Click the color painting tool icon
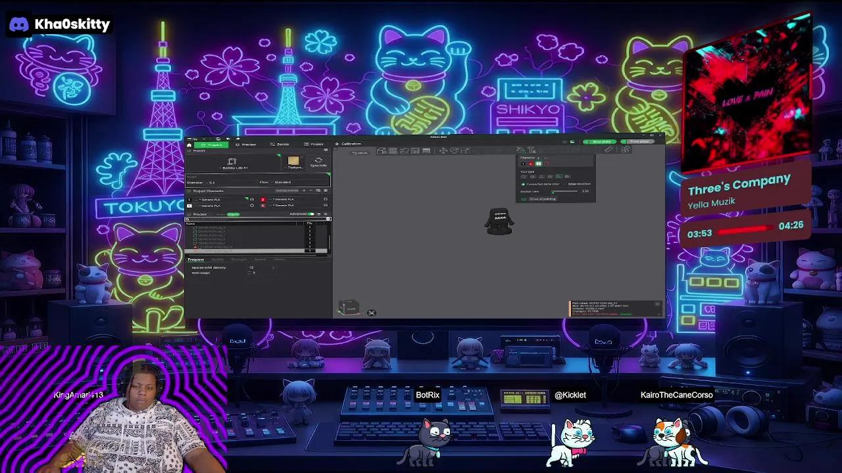This screenshot has width=842, height=473. (x=520, y=150)
